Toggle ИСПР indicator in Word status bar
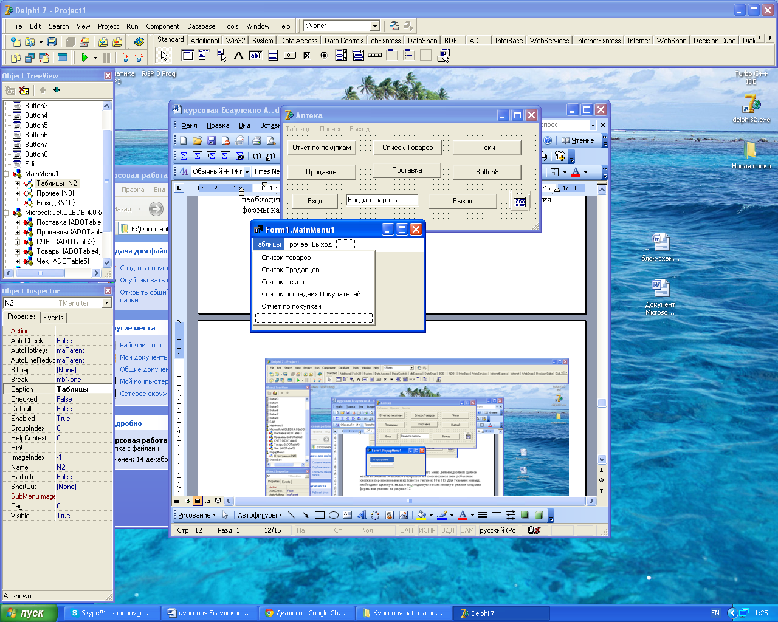 point(427,530)
